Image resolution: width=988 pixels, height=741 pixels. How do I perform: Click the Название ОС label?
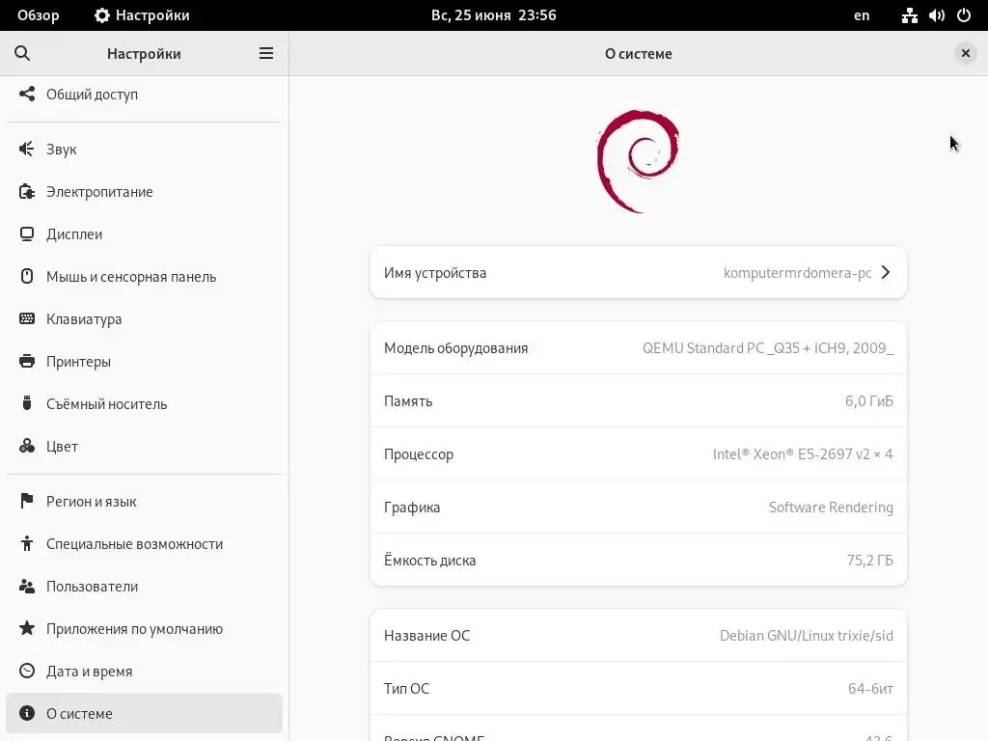coord(426,635)
